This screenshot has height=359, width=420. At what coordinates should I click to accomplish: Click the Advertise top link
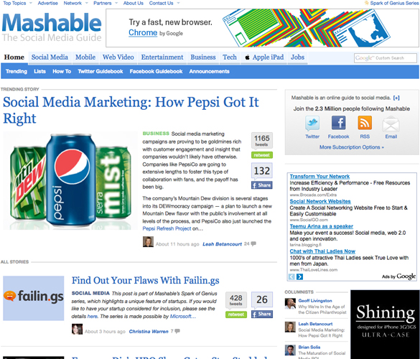47,3
